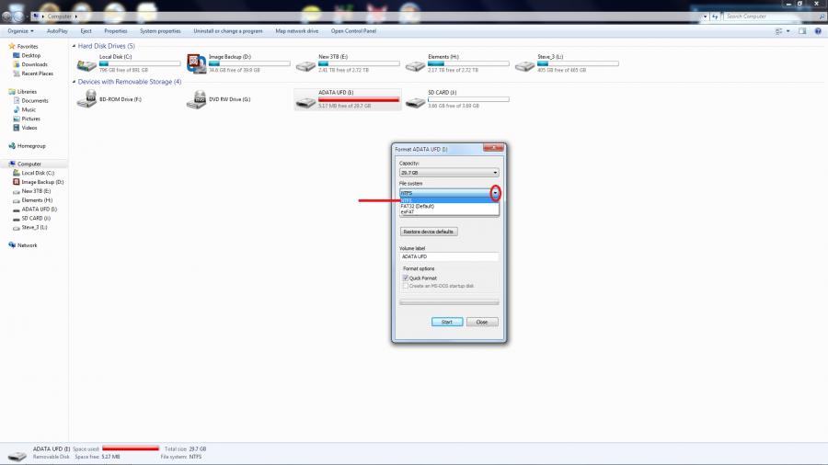828x465 pixels.
Task: Open Downloads in Favorites
Action: (x=34, y=64)
